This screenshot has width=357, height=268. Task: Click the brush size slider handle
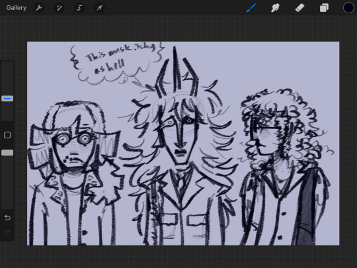tap(7, 99)
